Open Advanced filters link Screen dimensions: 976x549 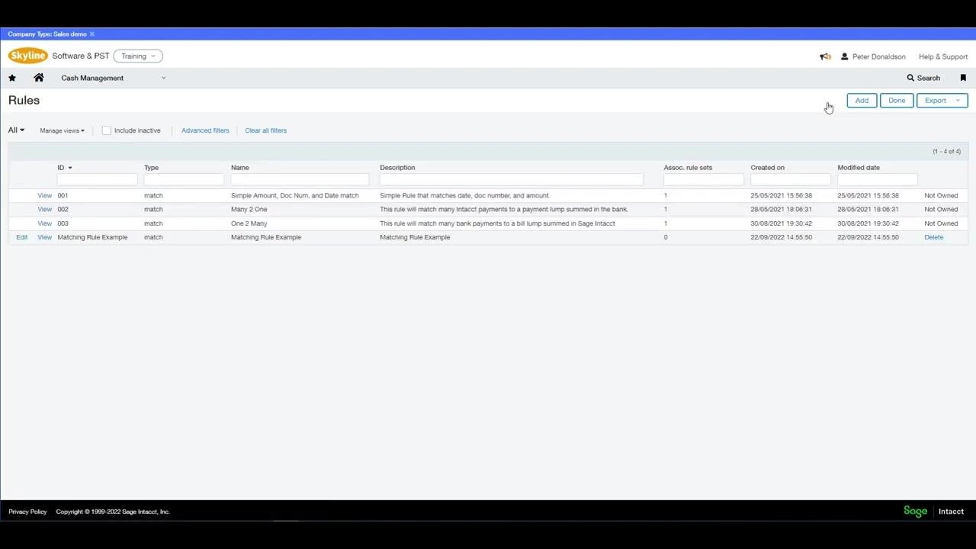pos(205,130)
